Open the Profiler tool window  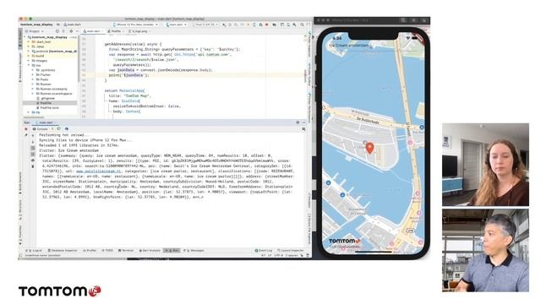[x=90, y=251]
